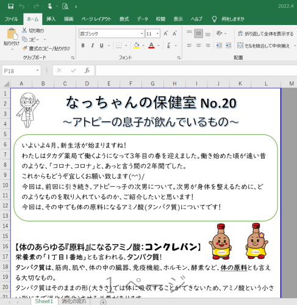Toggle italic formatting
The height and width of the screenshot is (305, 297).
coord(92,46)
